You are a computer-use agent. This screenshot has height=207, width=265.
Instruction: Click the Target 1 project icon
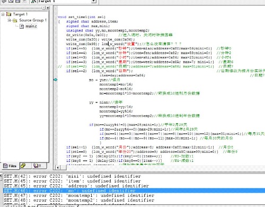pos(8,14)
